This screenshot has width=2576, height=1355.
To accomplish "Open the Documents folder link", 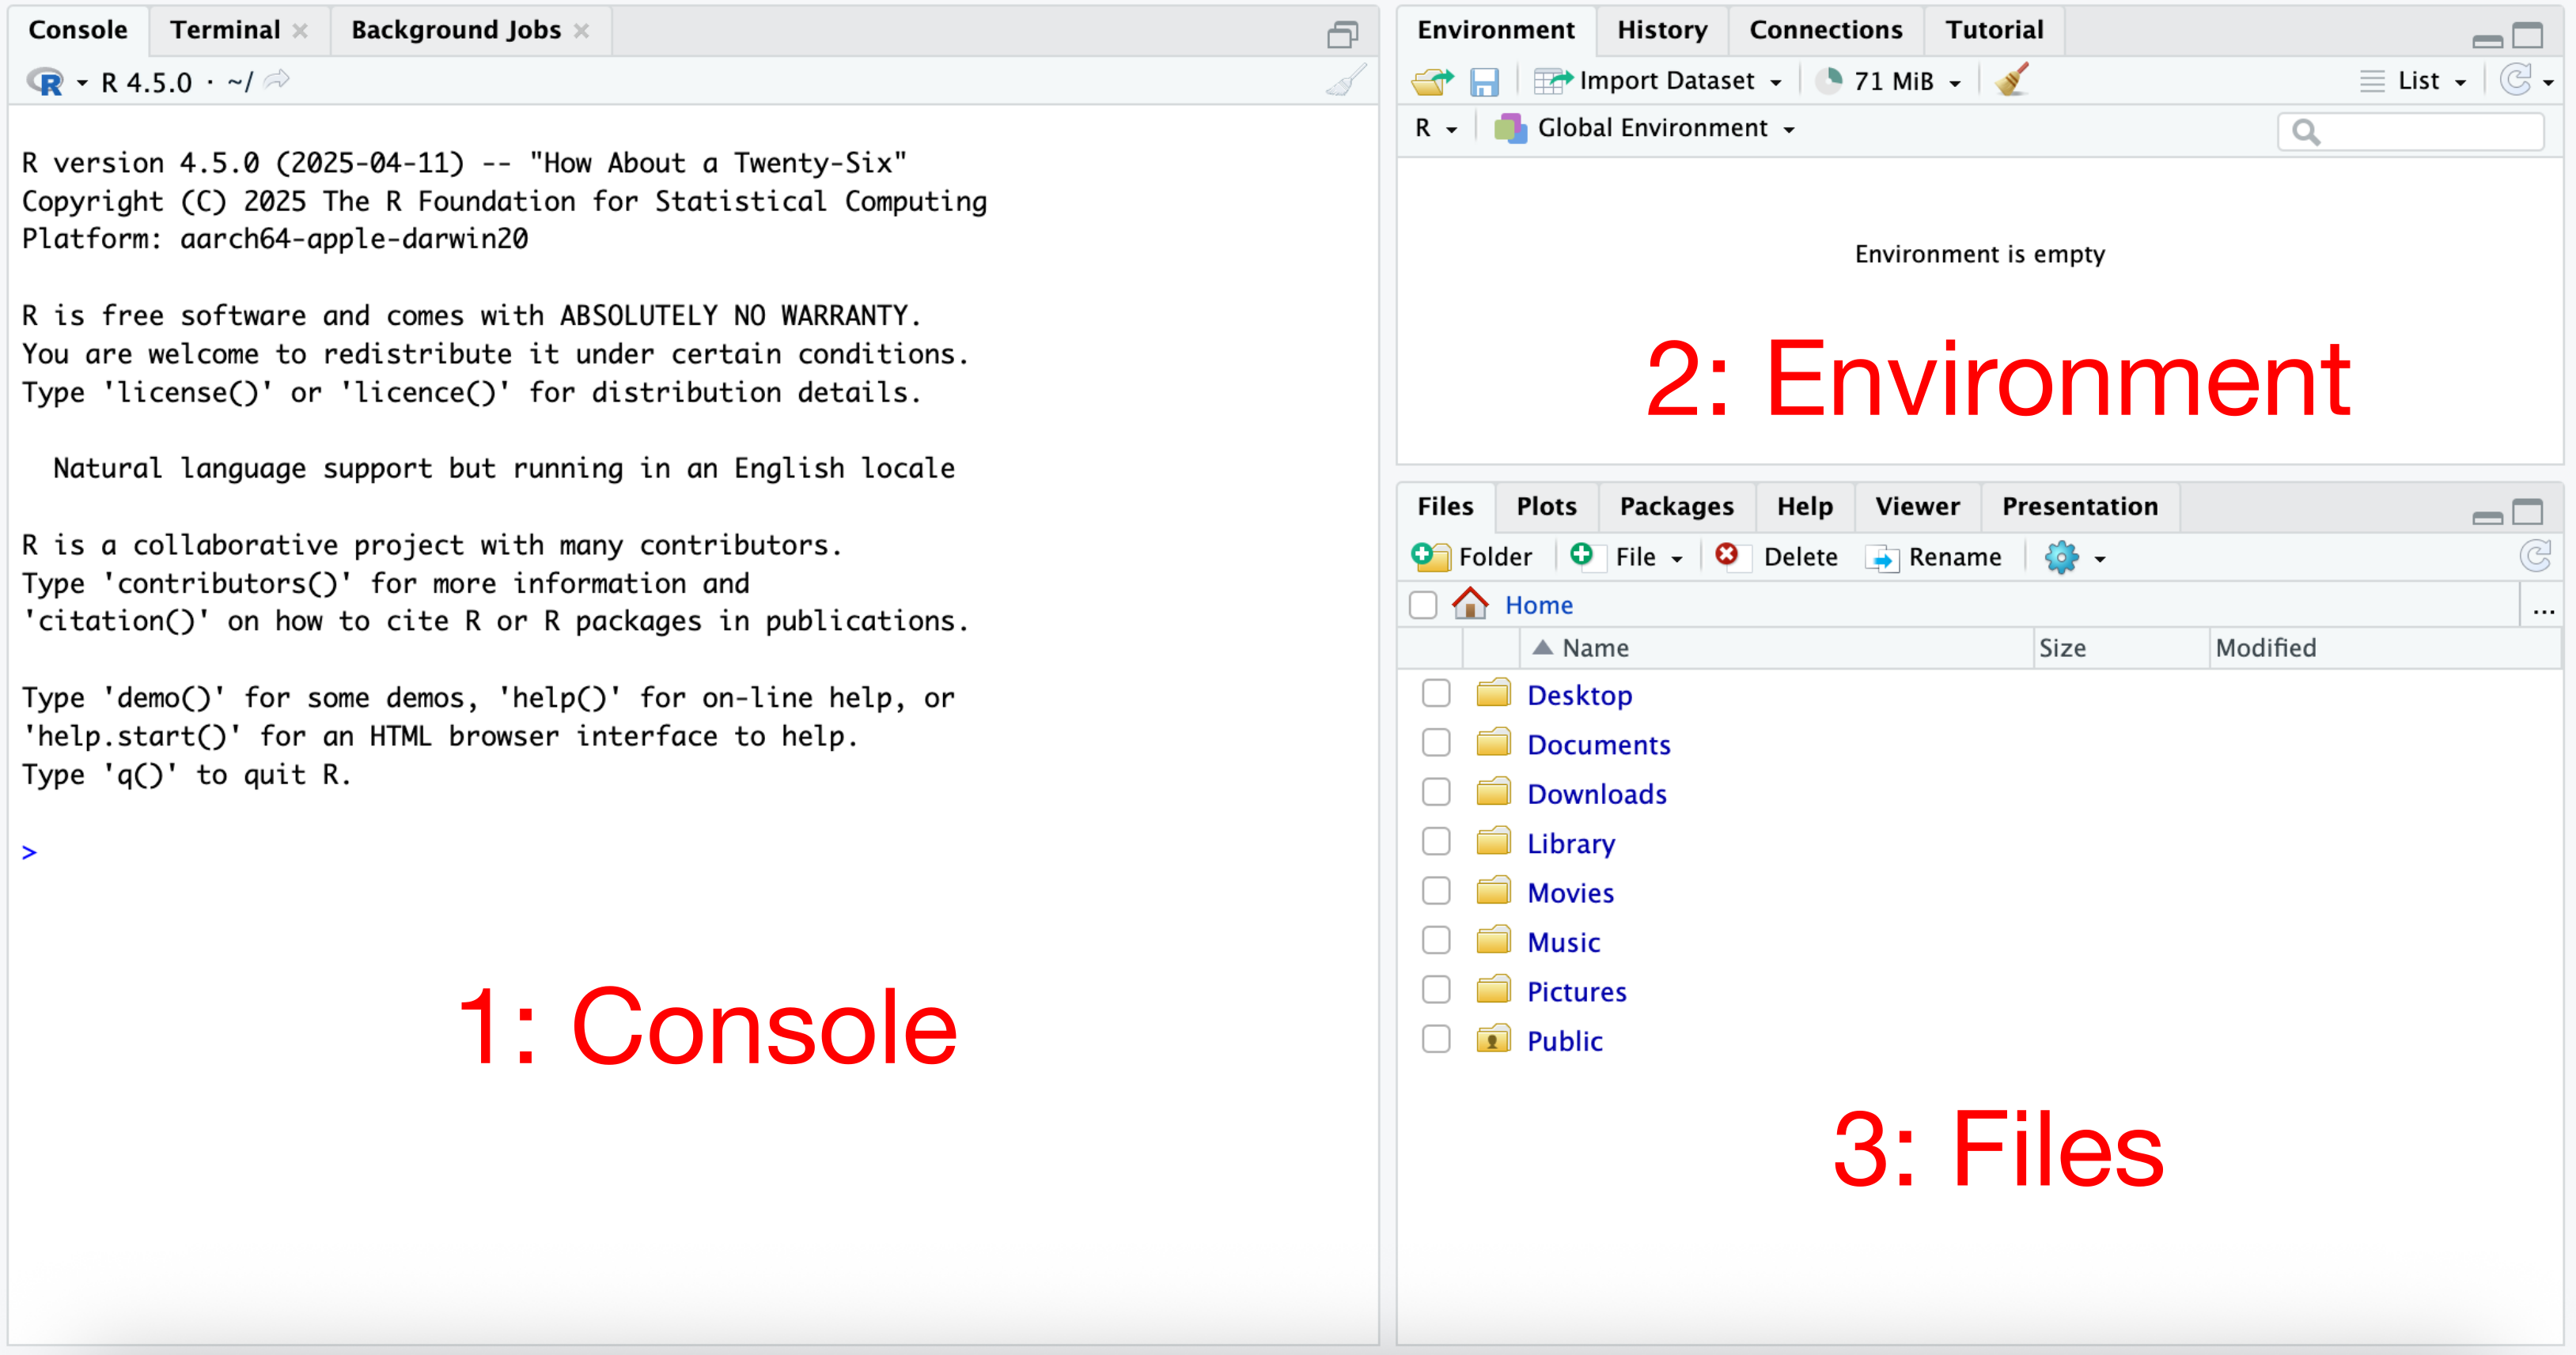I will point(1599,745).
